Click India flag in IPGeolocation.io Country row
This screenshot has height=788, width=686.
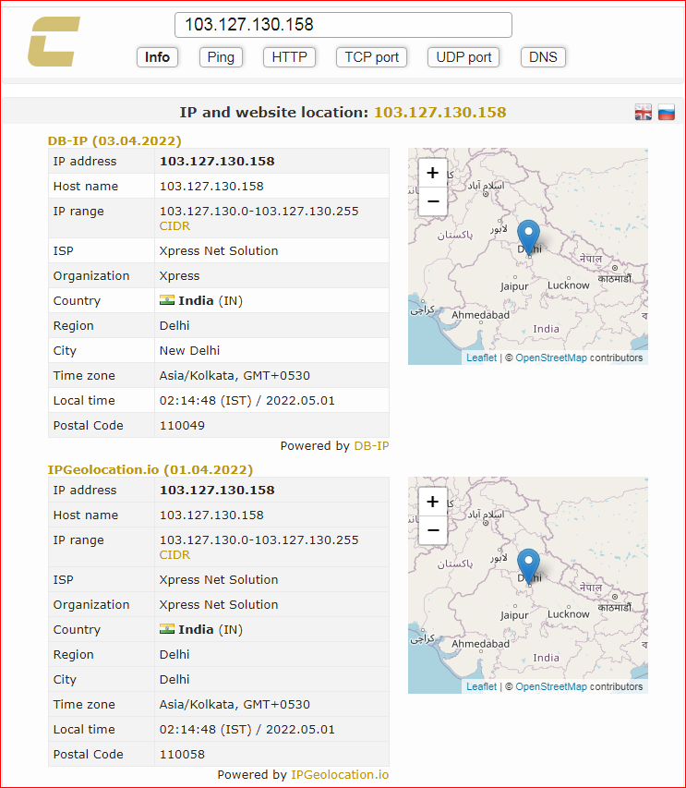click(167, 629)
